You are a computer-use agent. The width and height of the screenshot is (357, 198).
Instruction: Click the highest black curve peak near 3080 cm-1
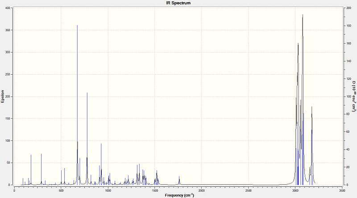[303, 16]
